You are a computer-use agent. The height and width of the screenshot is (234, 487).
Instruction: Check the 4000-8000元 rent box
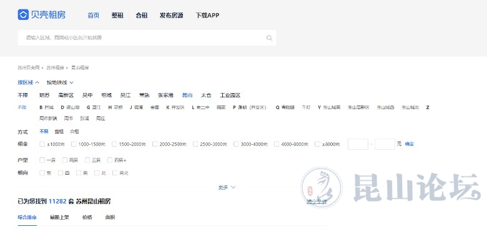click(x=277, y=144)
